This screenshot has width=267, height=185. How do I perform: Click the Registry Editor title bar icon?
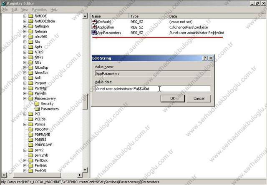[3, 3]
